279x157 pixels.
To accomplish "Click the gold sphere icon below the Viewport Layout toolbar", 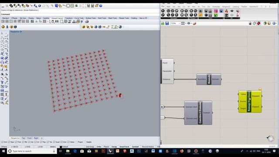I will (x=3, y=27).
